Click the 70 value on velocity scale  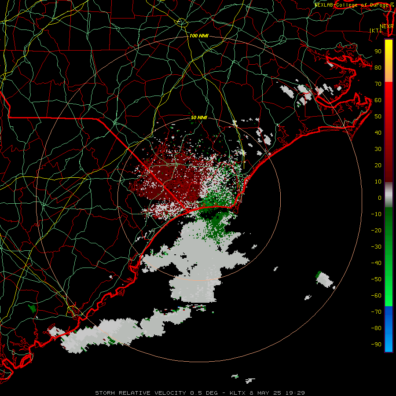[x=378, y=84]
